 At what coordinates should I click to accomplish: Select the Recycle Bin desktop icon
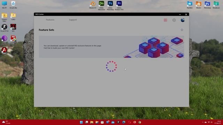coord(13,5)
